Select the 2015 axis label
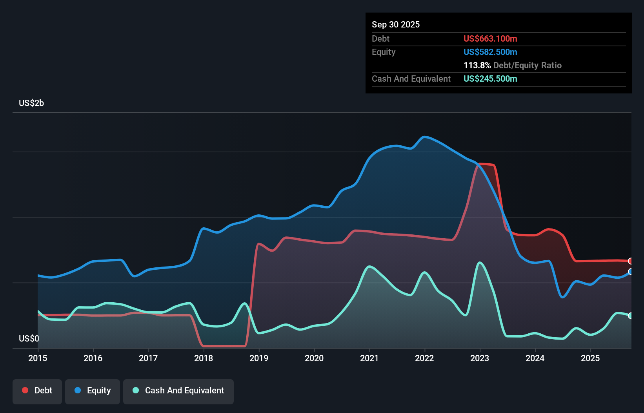The image size is (644, 413). pyautogui.click(x=37, y=358)
